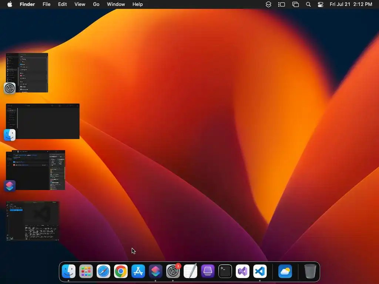Click the Screen Mirroring menu bar icon
Screen dimensions: 379x284
[295, 4]
